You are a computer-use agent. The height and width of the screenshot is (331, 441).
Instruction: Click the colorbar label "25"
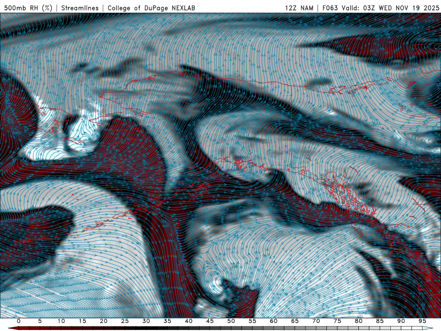click(x=125, y=321)
